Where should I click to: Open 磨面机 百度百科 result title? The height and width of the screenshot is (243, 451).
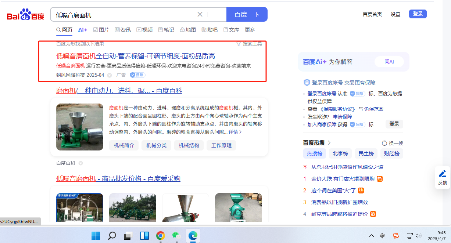coord(119,91)
